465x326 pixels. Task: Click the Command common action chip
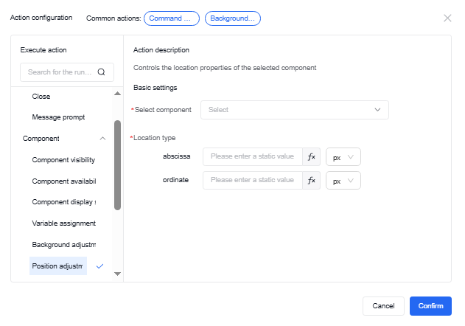click(171, 18)
